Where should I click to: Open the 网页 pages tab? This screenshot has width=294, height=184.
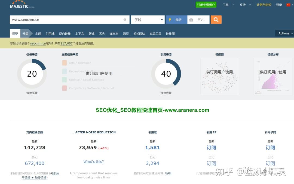(x=125, y=33)
